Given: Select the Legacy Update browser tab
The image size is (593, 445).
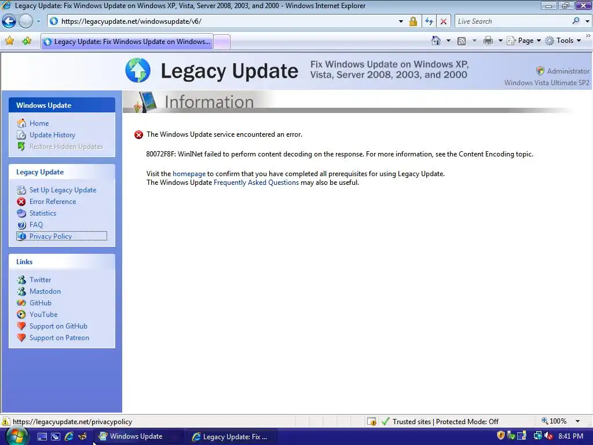Looking at the screenshot, I should pyautogui.click(x=127, y=42).
